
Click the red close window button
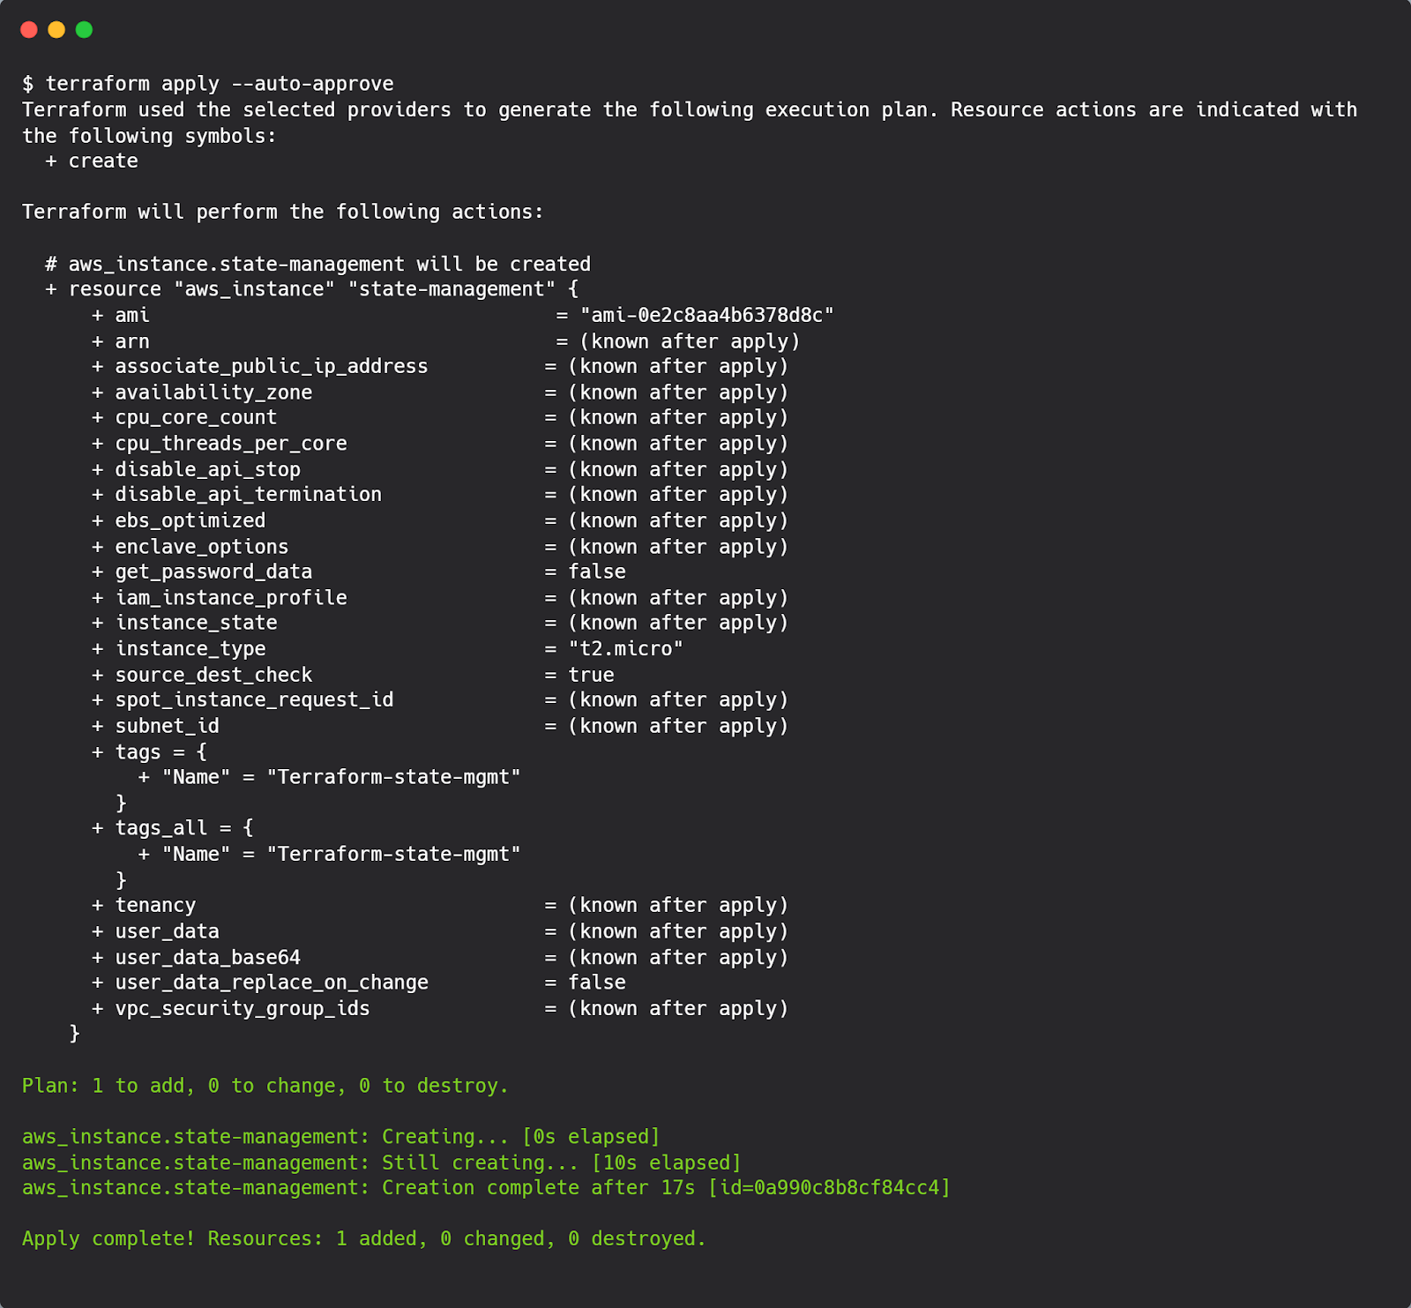point(28,30)
